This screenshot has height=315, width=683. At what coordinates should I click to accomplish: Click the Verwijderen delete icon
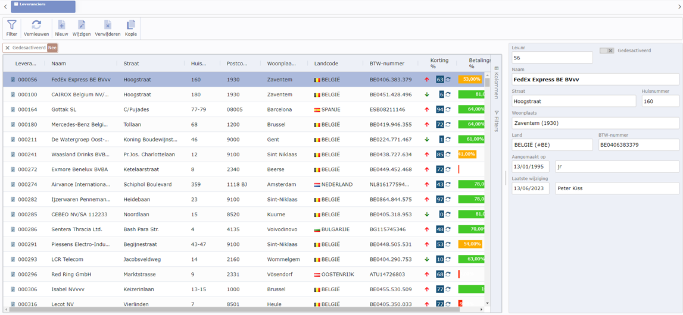107,27
